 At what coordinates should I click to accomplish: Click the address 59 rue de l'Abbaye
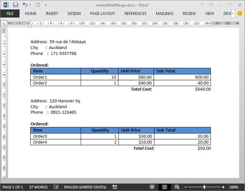click(x=68, y=42)
